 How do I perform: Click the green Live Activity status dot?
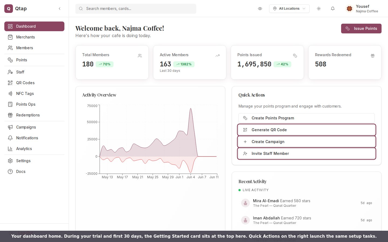[240, 190]
